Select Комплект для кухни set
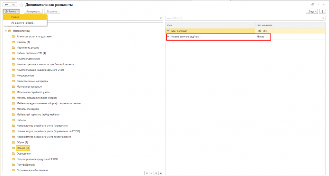 28,59
